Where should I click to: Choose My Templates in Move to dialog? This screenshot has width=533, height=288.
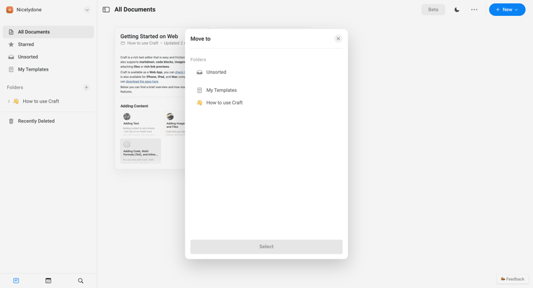pyautogui.click(x=266, y=90)
